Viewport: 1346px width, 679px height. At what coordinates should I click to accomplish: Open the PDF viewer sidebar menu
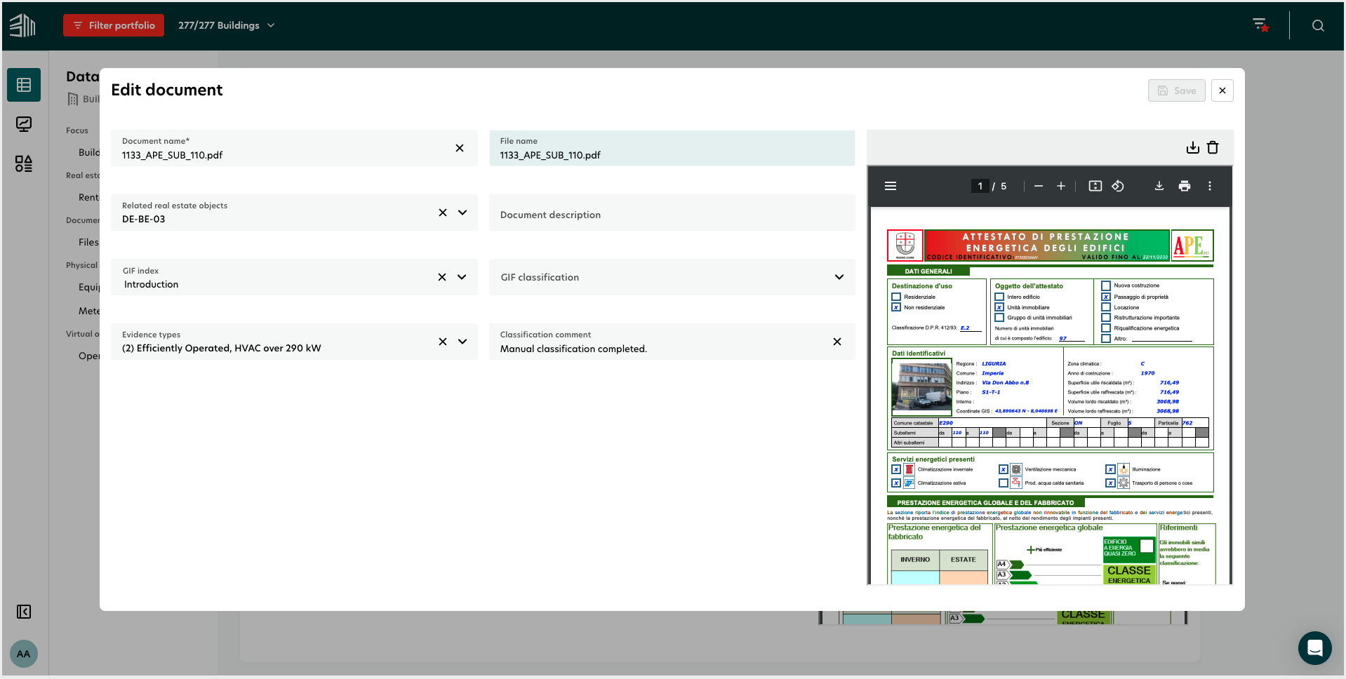pyautogui.click(x=891, y=186)
